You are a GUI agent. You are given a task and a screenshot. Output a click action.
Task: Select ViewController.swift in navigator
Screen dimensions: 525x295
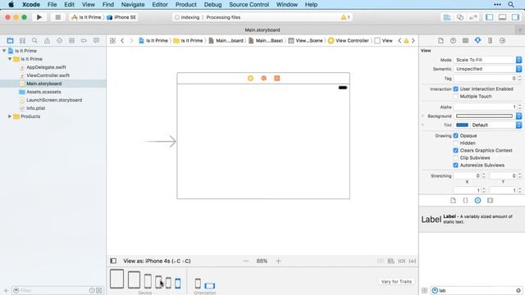pyautogui.click(x=48, y=75)
